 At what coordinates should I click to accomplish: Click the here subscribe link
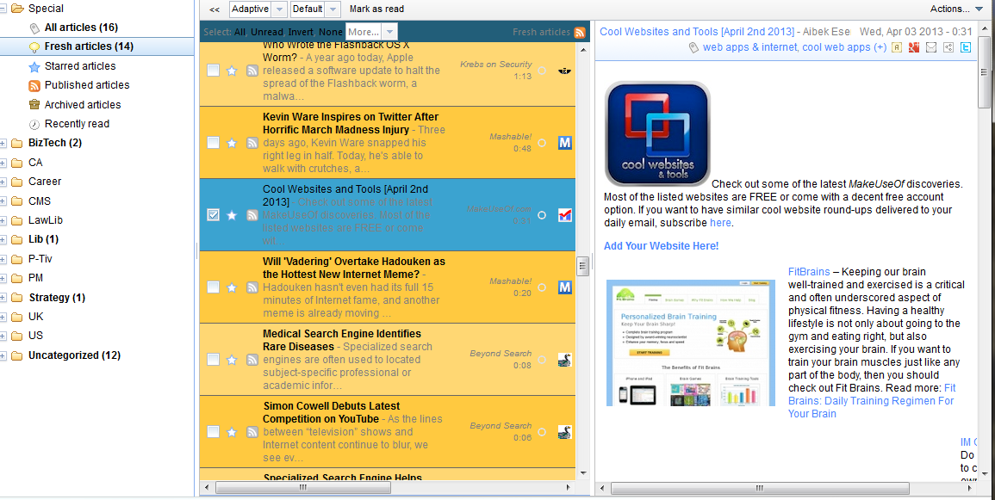tap(720, 222)
